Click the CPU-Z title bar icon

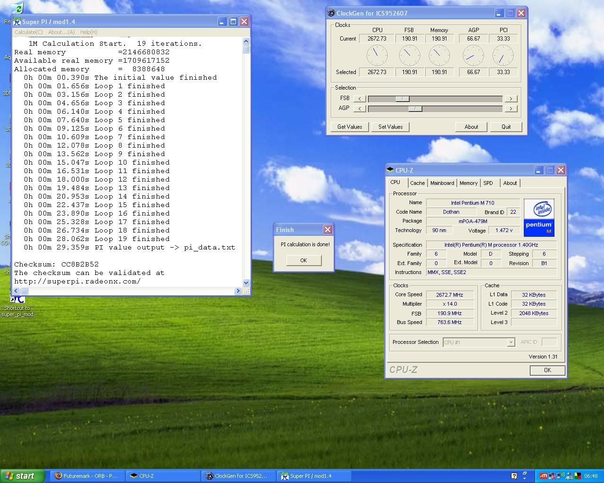390,170
